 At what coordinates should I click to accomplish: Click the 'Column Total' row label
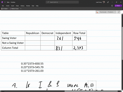click(10, 48)
